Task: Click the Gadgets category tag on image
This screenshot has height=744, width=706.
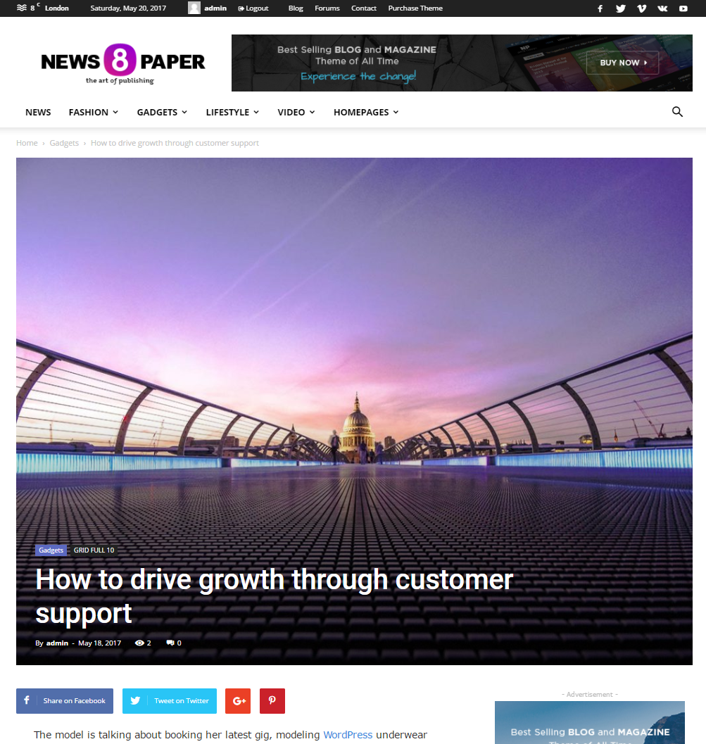Action: [x=51, y=550]
